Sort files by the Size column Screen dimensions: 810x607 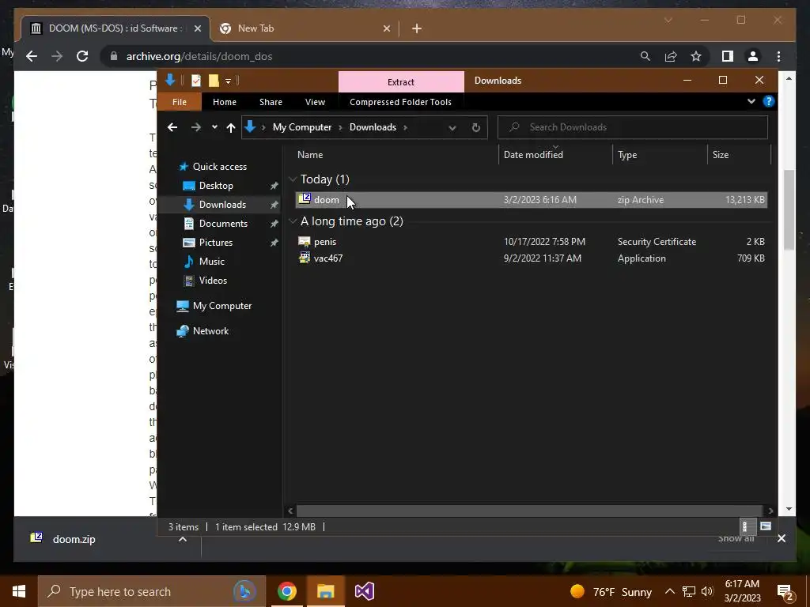pyautogui.click(x=739, y=155)
